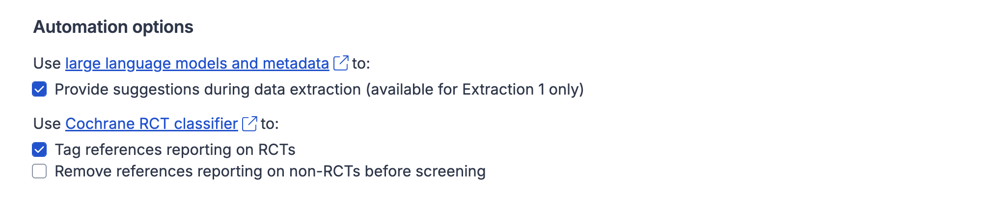Click 'Use' text before Cochrane RCT classifier
The width and height of the screenshot is (991, 199).
pos(47,124)
